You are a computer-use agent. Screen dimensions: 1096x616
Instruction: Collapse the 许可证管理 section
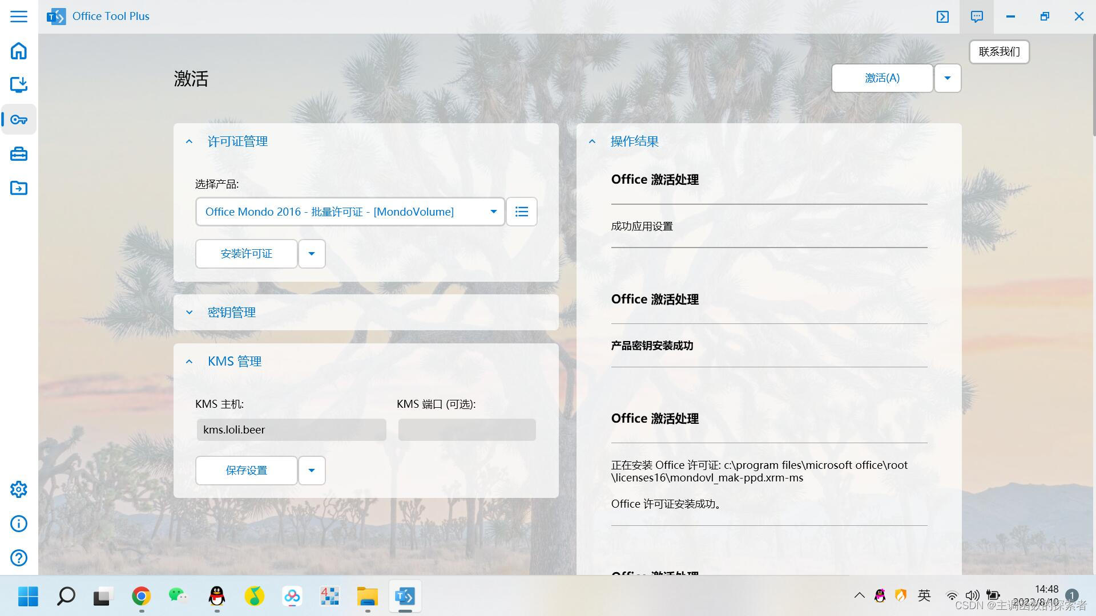coord(189,141)
